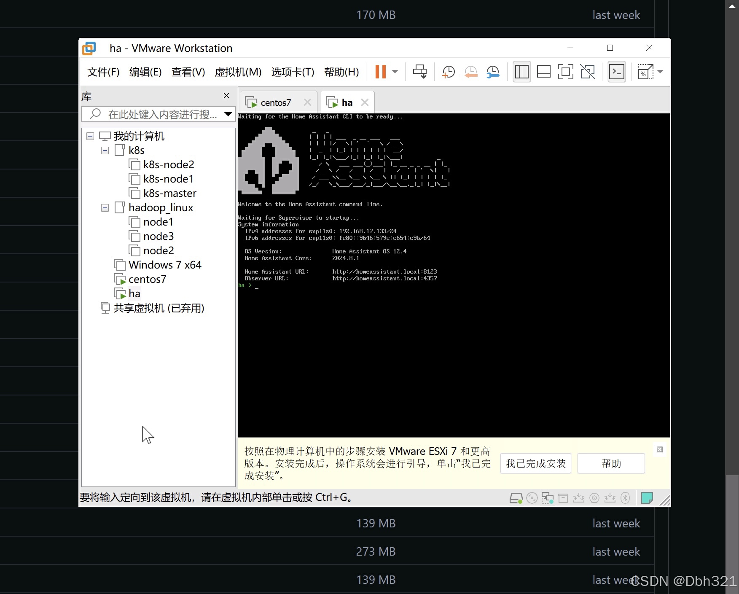The height and width of the screenshot is (594, 739).
Task: Click the Home Assistant URL homeassistant.local:8123 text
Action: click(x=384, y=271)
